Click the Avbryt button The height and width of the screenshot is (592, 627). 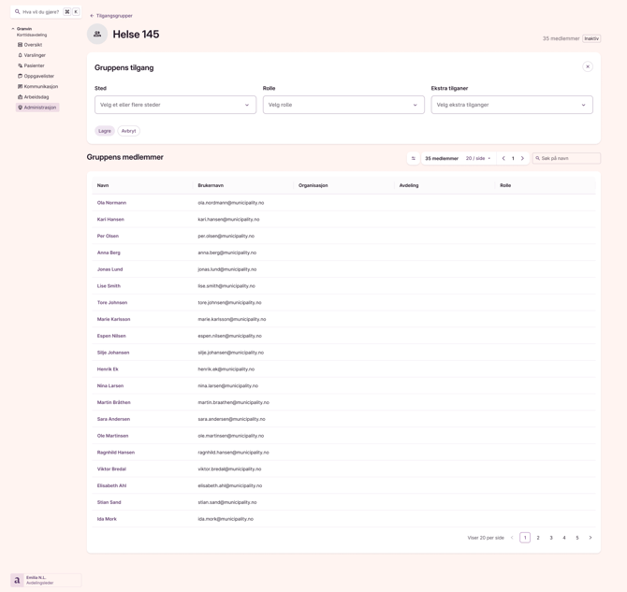tap(129, 131)
